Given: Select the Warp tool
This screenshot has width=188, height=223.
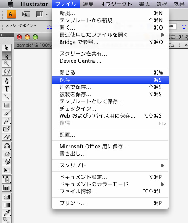Looking at the screenshot, I should (7, 162).
